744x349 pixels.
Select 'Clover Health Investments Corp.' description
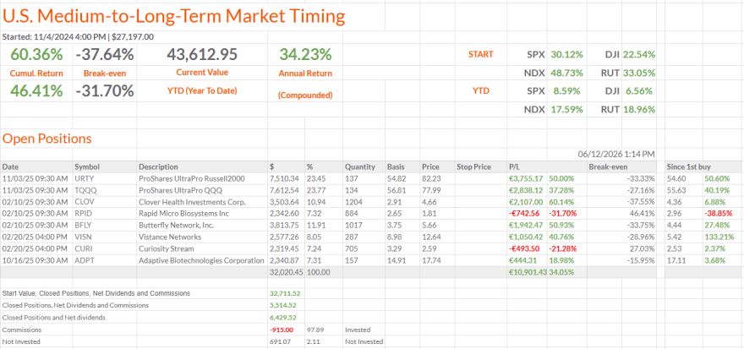[x=192, y=202]
